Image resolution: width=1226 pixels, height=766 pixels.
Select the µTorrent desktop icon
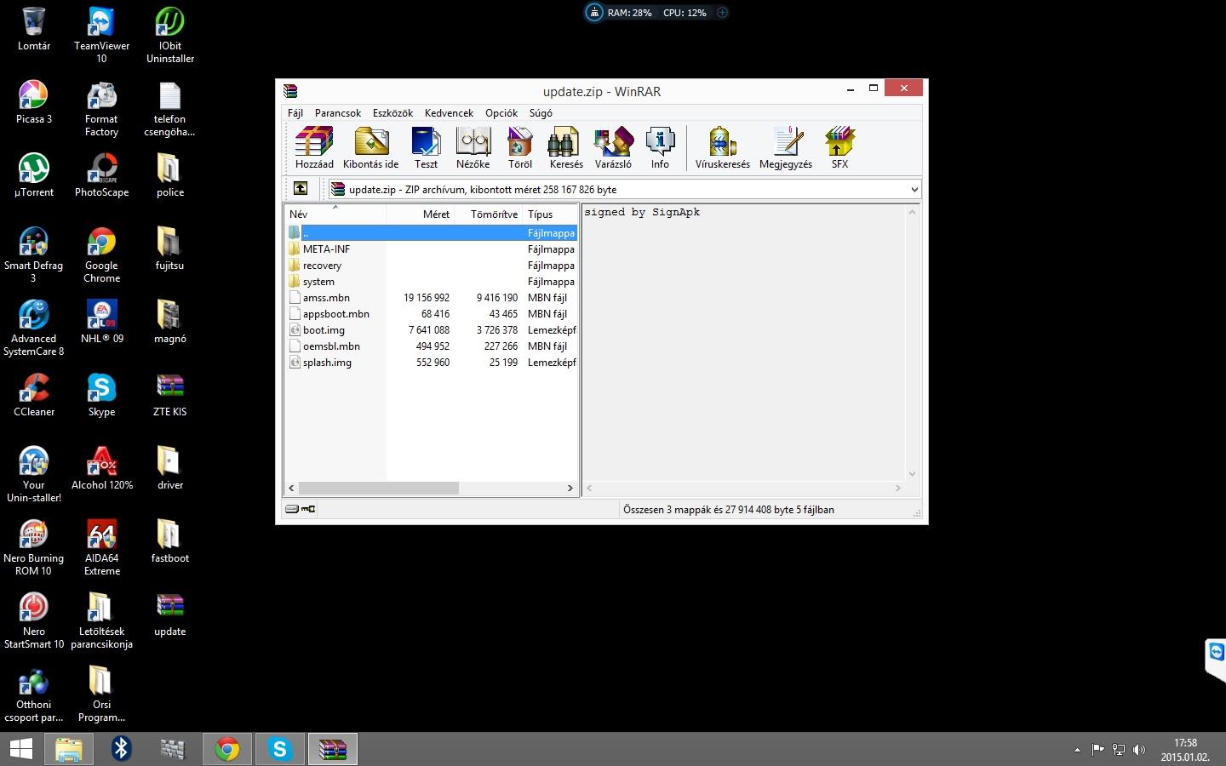33,175
